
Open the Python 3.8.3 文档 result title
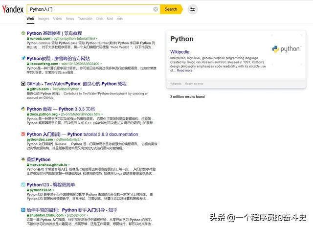(x=61, y=109)
